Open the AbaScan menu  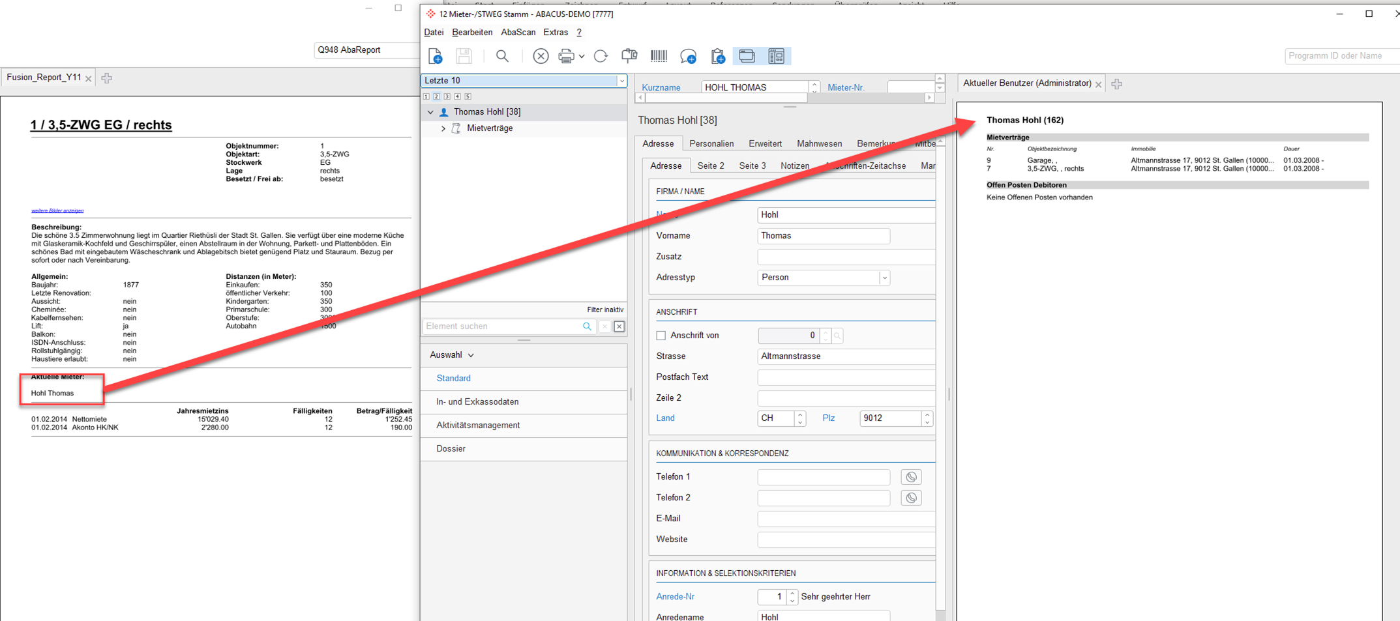pos(518,32)
